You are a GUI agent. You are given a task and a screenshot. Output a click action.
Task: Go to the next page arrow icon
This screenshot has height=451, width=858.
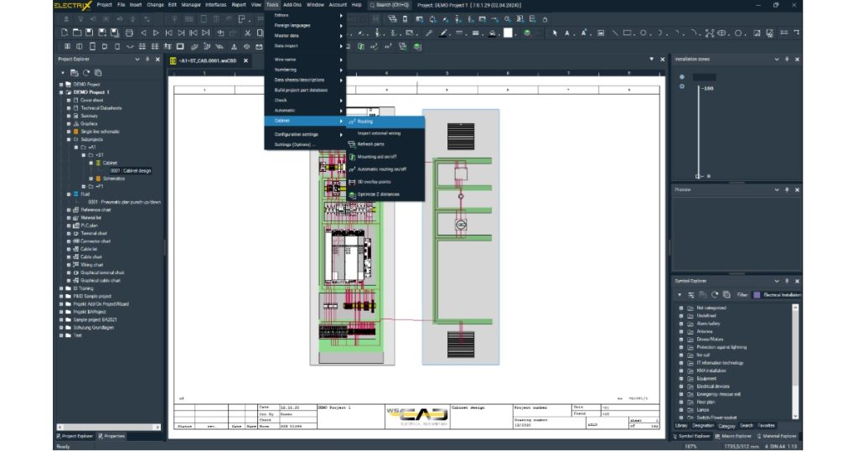(156, 33)
